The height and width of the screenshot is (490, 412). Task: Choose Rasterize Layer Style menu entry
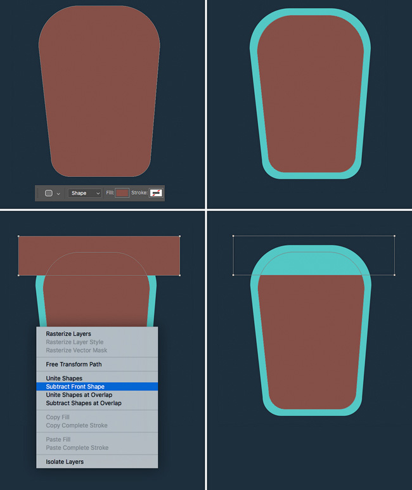coord(97,342)
